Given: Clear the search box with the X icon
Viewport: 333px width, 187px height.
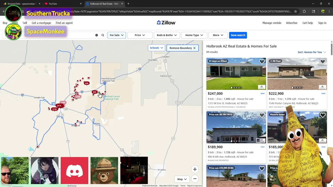Looking at the screenshot, I should coord(97,35).
